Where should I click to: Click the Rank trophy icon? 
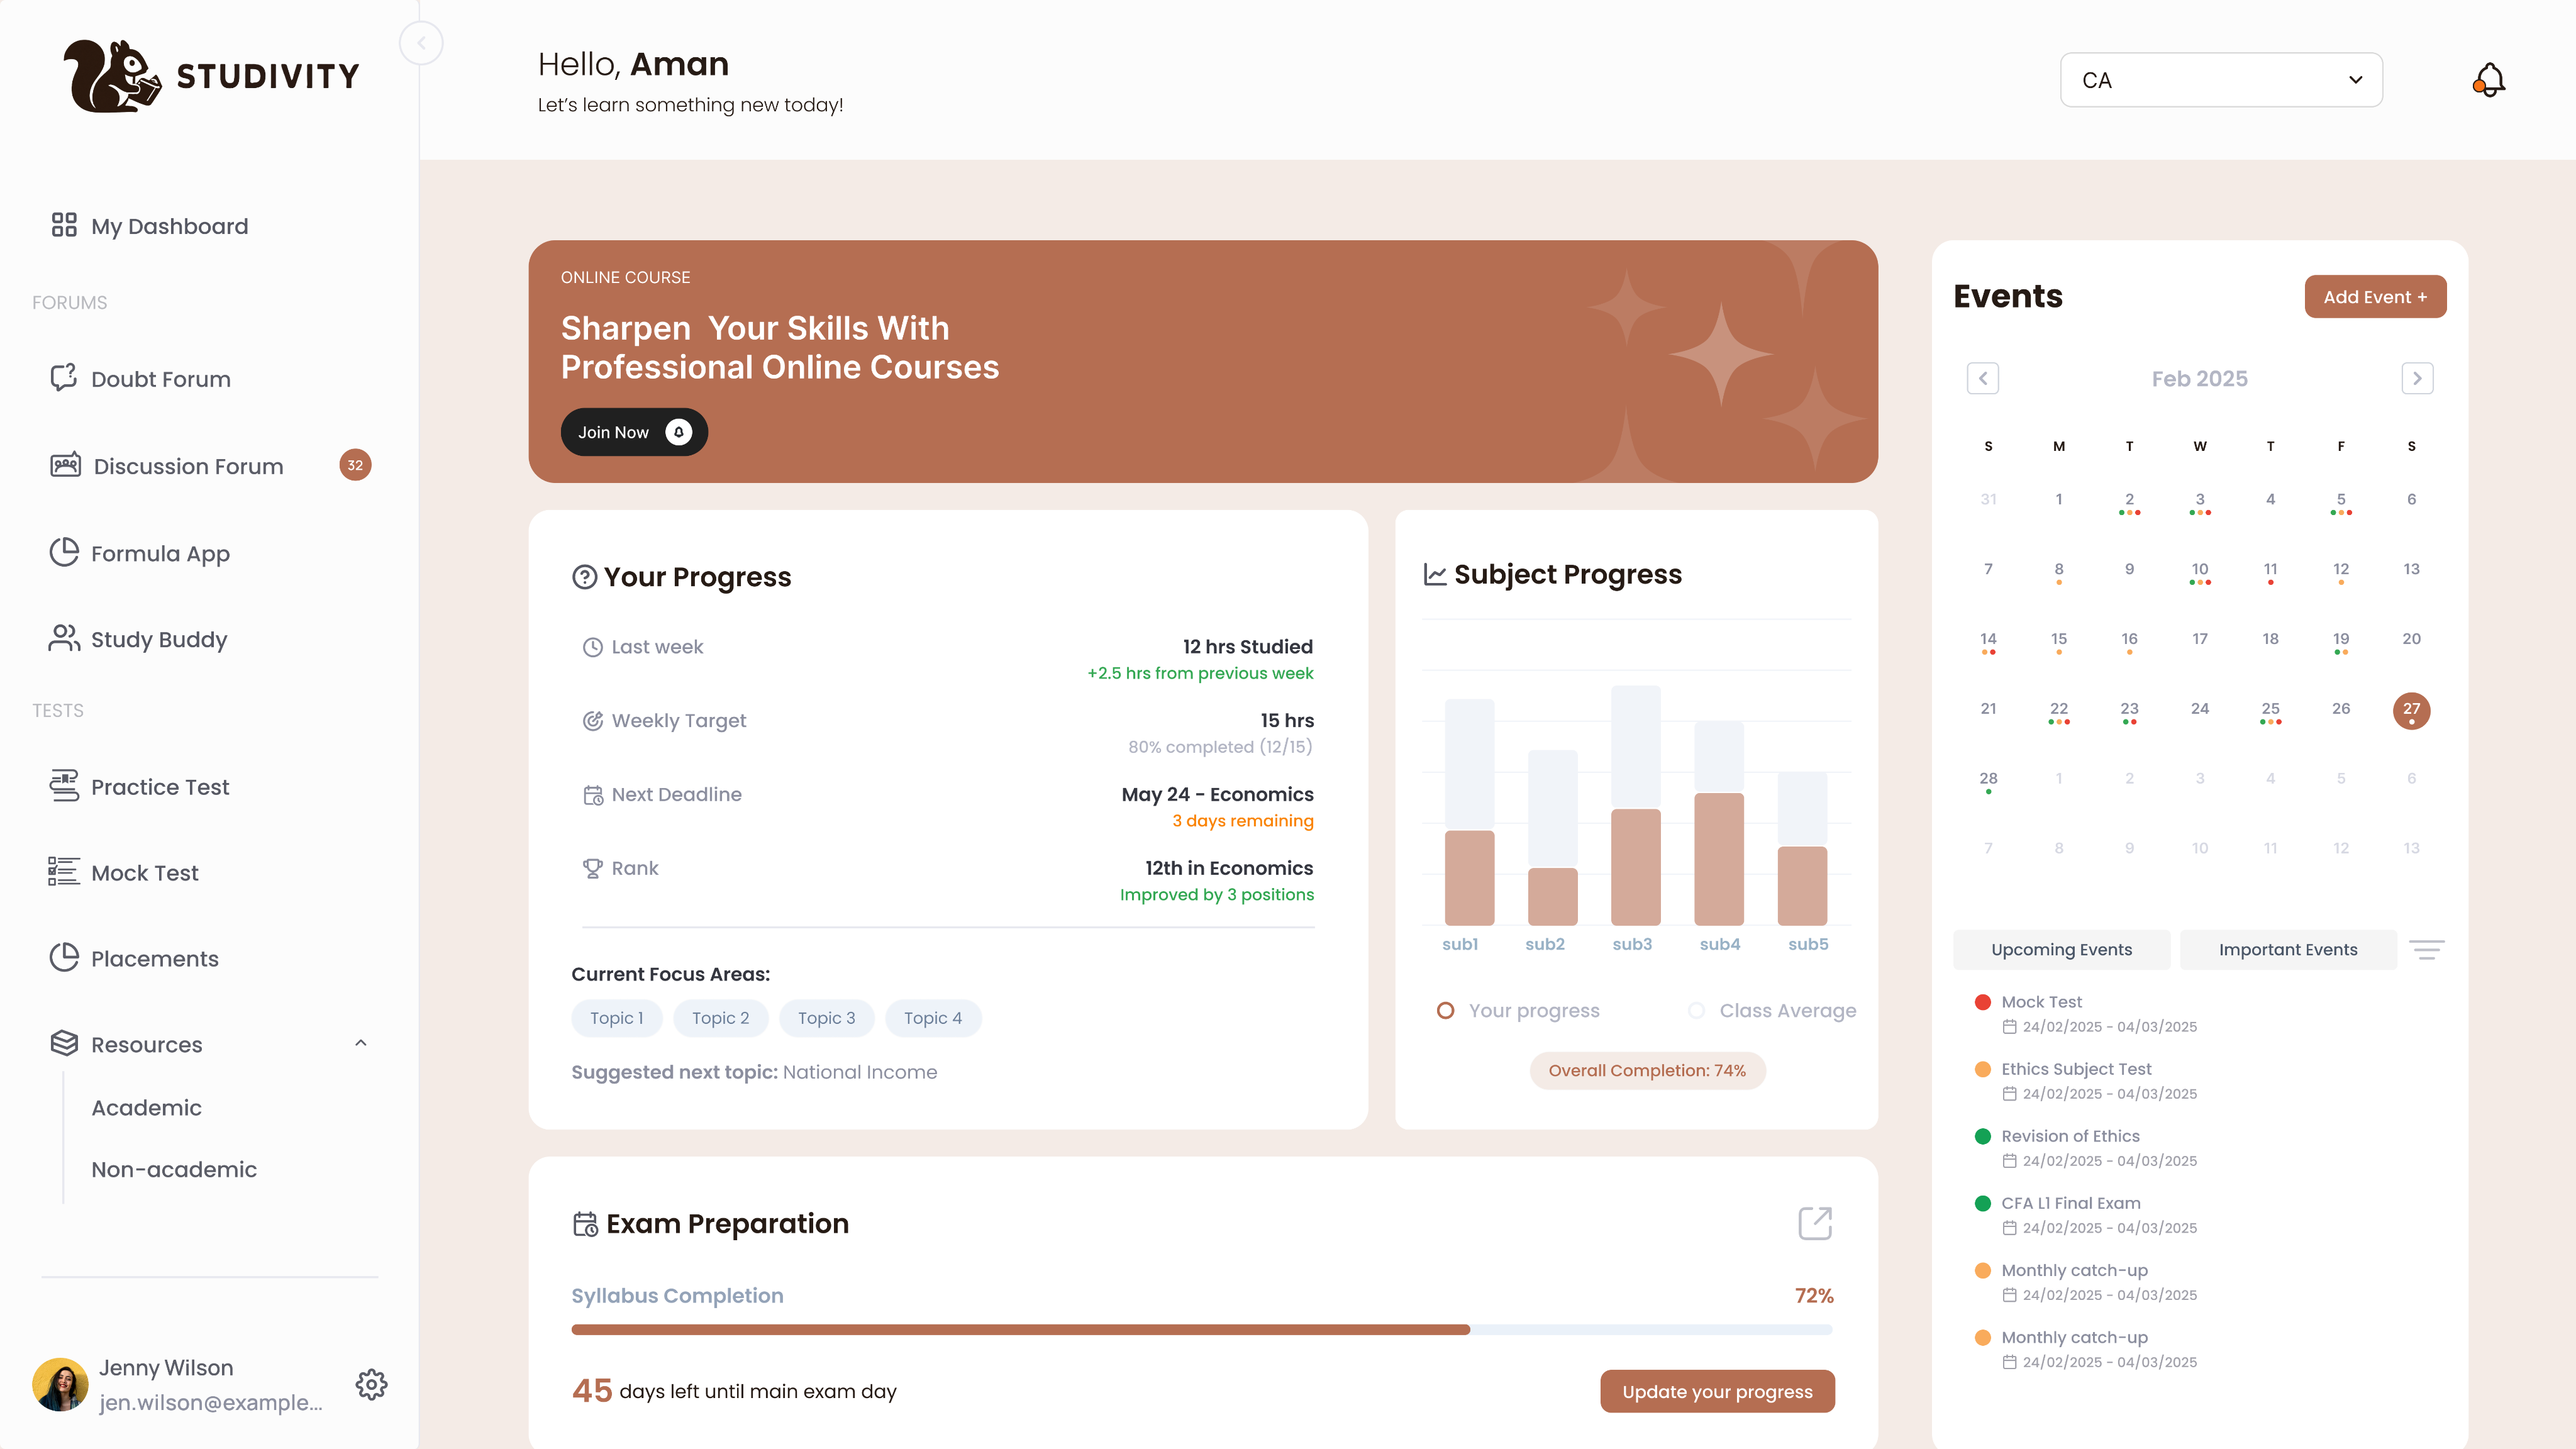[x=593, y=869]
